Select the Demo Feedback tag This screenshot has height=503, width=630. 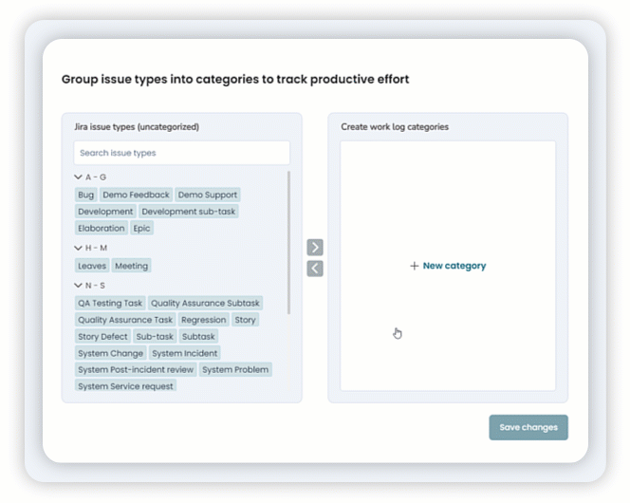pyautogui.click(x=136, y=195)
